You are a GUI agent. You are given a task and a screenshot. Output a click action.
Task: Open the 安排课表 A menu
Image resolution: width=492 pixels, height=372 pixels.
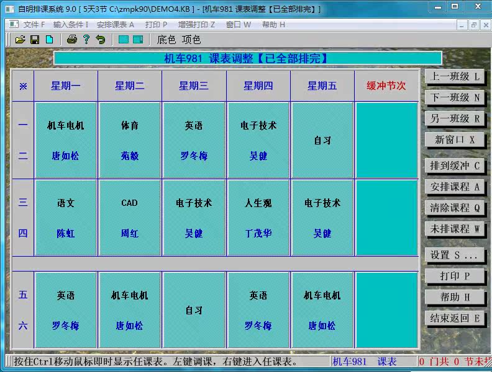pyautogui.click(x=115, y=25)
